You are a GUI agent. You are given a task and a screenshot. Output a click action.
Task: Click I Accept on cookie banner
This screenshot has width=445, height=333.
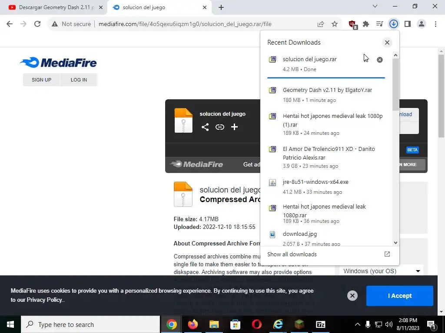pyautogui.click(x=400, y=296)
